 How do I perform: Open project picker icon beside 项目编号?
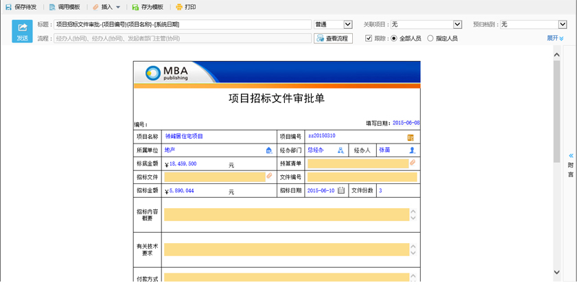tap(411, 137)
